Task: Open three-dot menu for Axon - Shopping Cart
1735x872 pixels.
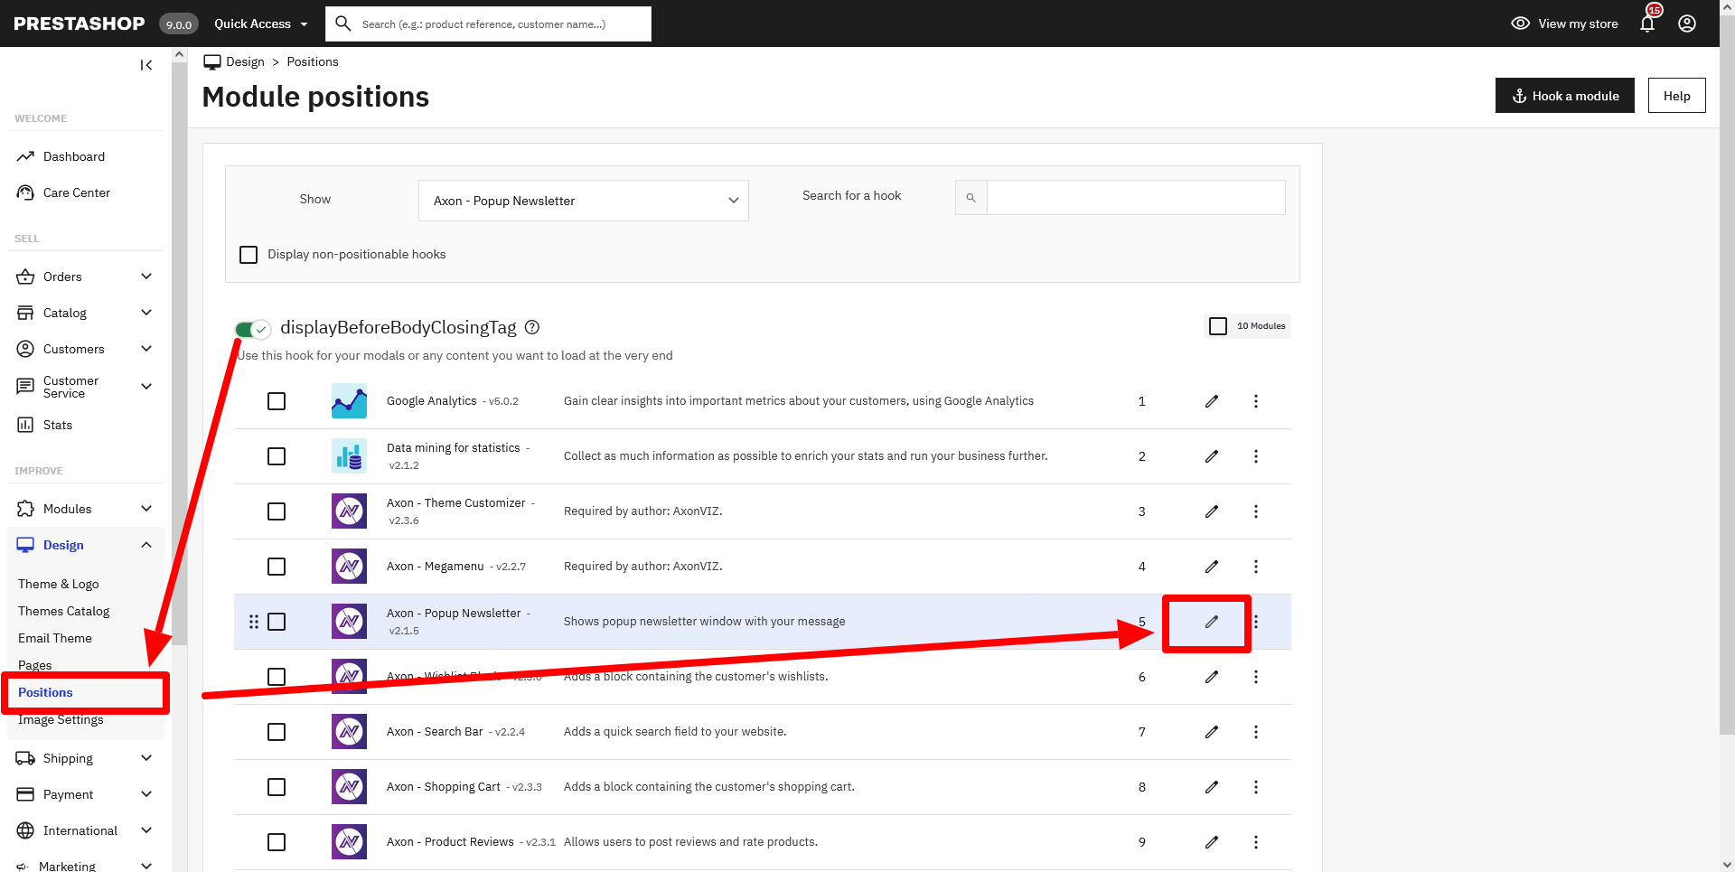Action: point(1255,787)
